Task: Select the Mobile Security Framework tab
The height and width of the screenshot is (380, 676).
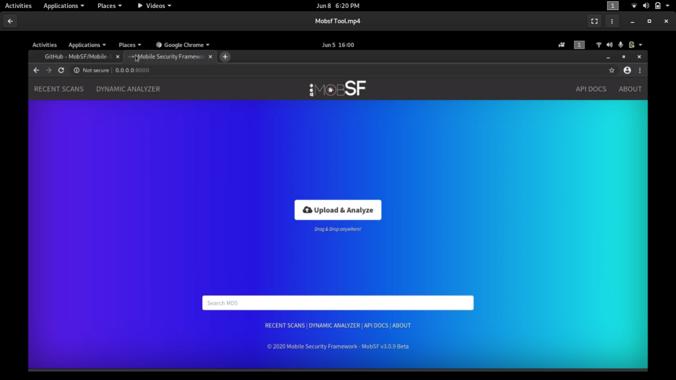Action: tap(170, 56)
